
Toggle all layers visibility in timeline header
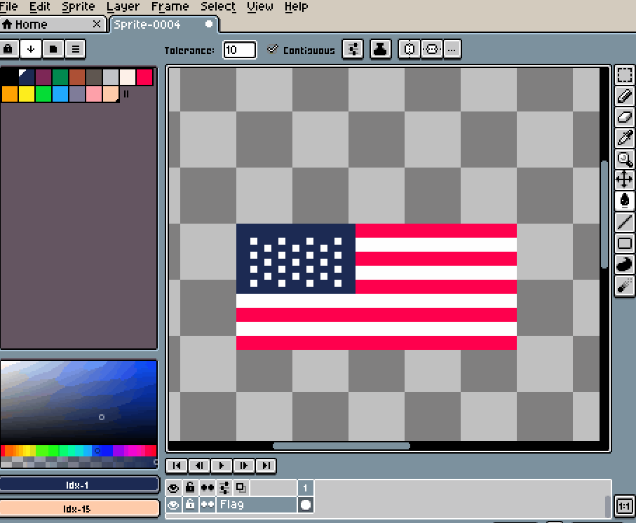[x=174, y=488]
